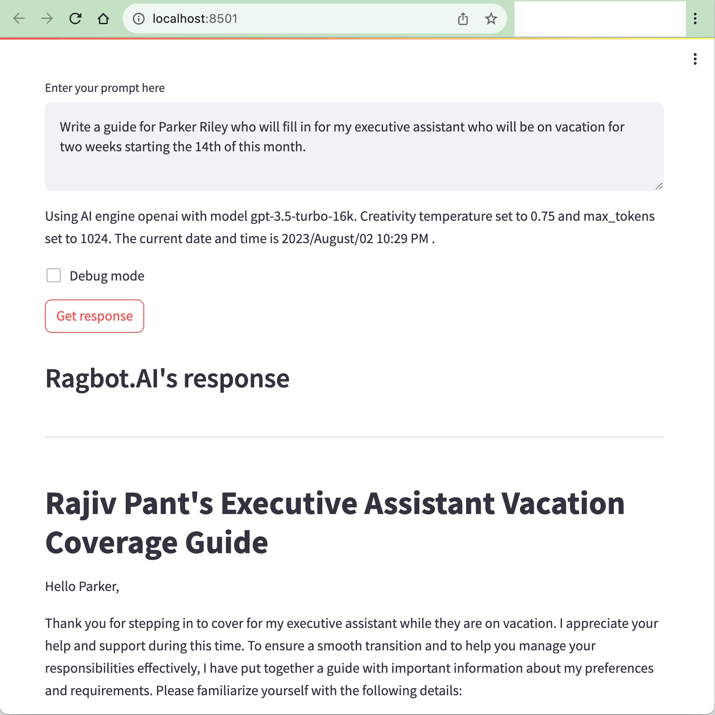The image size is (715, 715).
Task: Reload the localhost page
Action: [75, 18]
